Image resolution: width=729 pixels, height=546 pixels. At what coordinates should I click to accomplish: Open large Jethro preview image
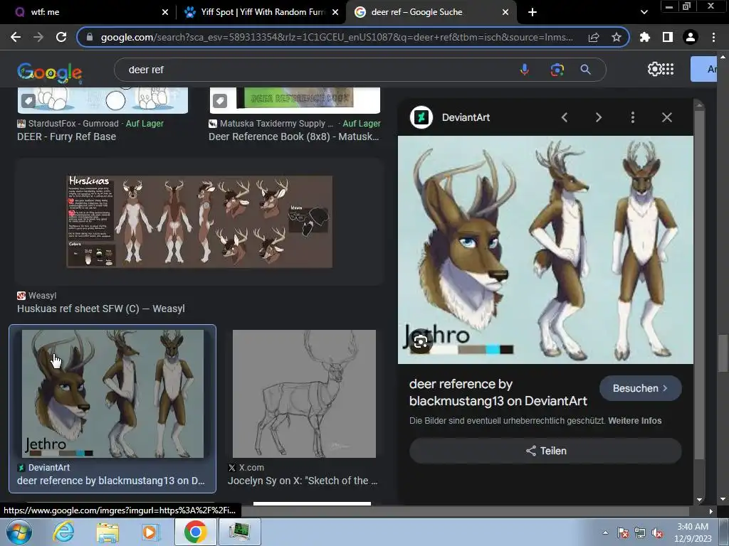pos(545,250)
